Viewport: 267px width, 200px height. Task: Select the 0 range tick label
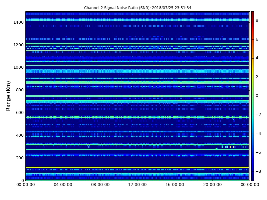(22, 180)
